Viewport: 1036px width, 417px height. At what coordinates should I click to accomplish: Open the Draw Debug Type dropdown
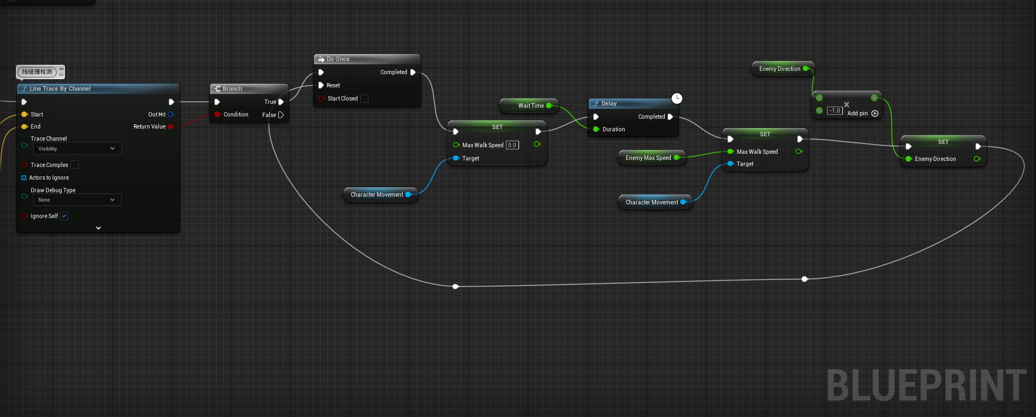pyautogui.click(x=77, y=200)
